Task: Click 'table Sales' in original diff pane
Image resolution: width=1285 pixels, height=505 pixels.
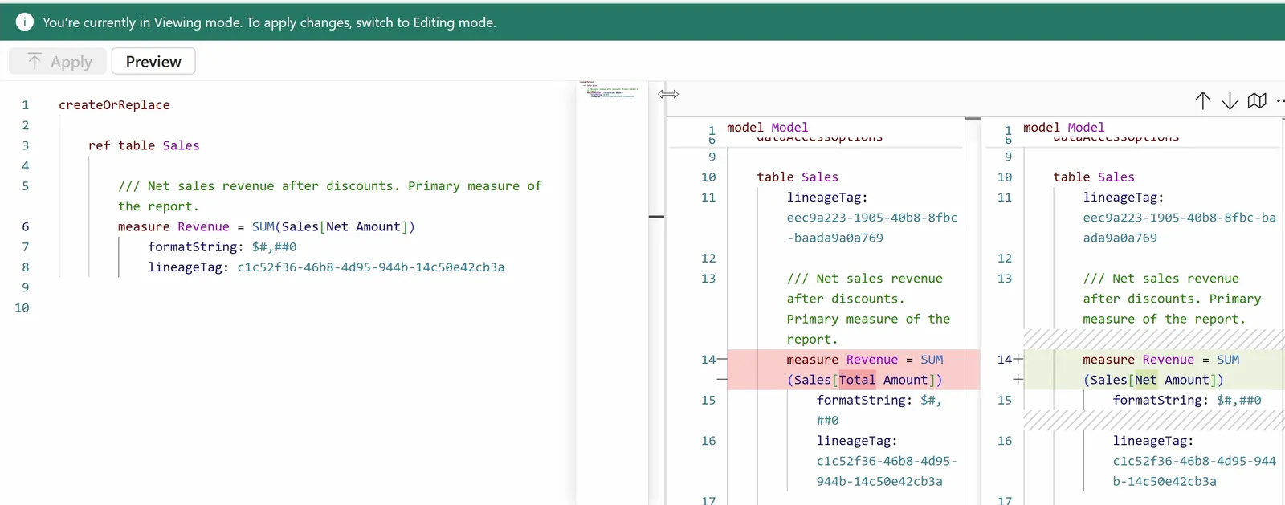Action: pyautogui.click(x=798, y=177)
